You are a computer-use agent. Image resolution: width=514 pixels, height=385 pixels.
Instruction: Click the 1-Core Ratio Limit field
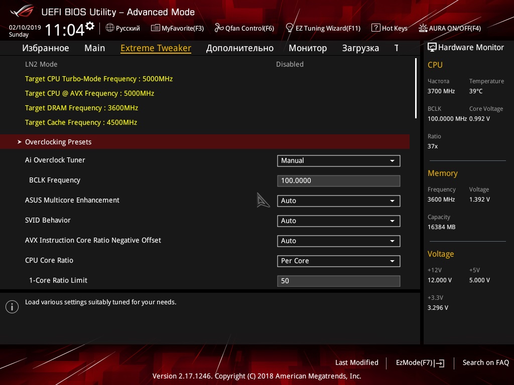click(x=339, y=281)
